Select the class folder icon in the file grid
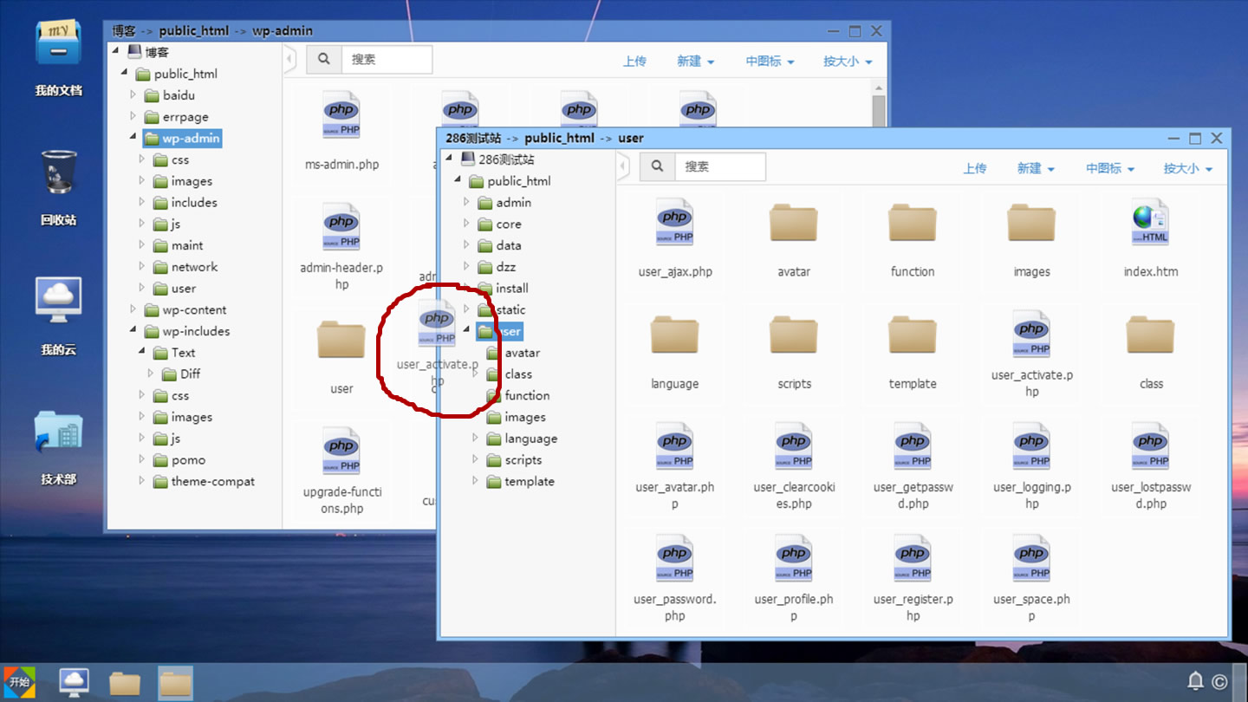This screenshot has width=1248, height=702. point(1150,335)
